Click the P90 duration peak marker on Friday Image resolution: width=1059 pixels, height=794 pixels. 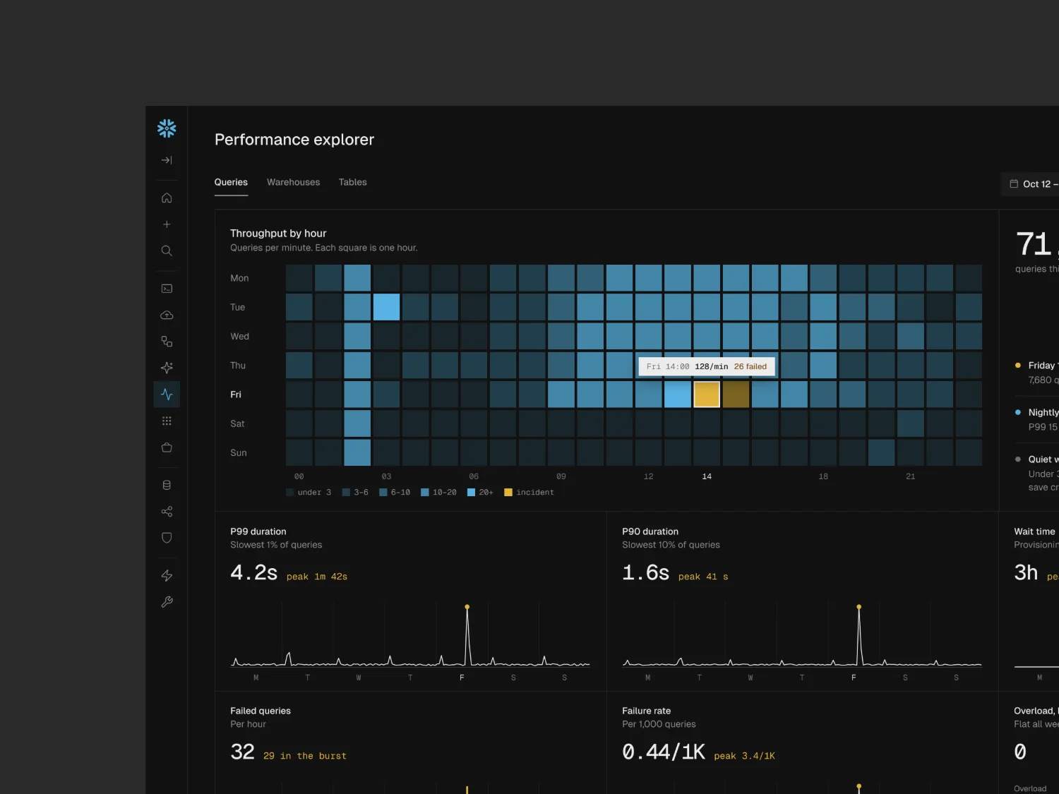[x=858, y=607]
